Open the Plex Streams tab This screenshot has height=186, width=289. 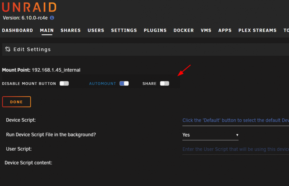click(x=257, y=30)
